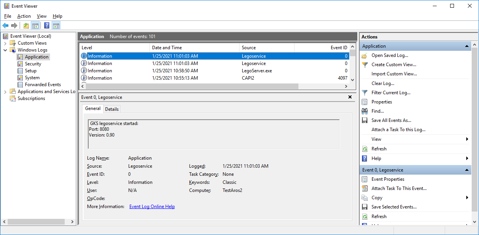The width and height of the screenshot is (479, 235).
Task: Select the 10:58:50 AM event row
Action: click(x=214, y=71)
